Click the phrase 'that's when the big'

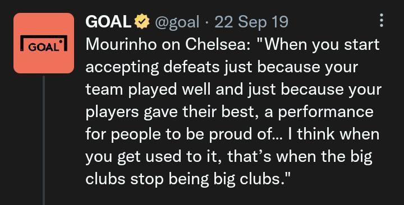pos(300,157)
